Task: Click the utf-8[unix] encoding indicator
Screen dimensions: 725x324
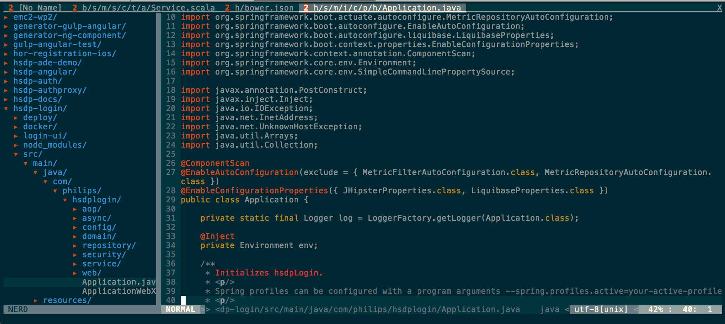Action: 601,310
